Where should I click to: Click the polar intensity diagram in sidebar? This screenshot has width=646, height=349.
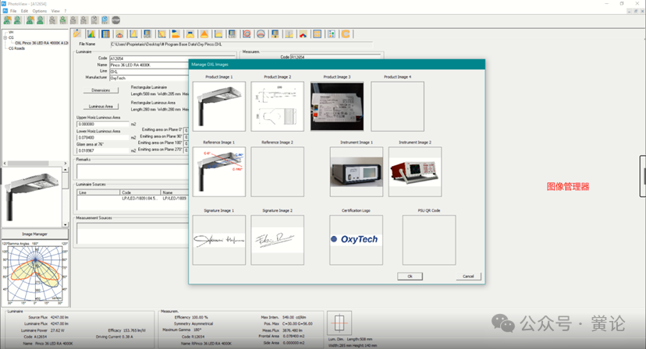pos(35,274)
